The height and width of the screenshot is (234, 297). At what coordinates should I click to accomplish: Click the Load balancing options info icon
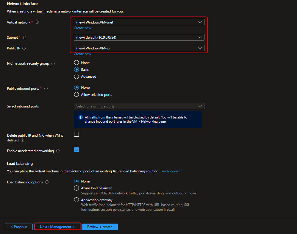pos(47,182)
